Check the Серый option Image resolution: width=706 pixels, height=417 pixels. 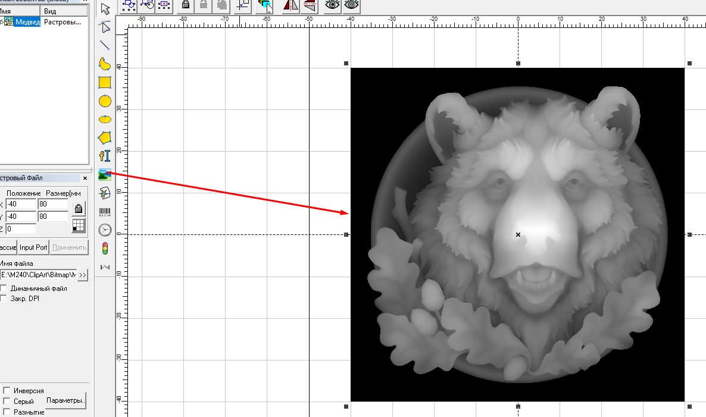pos(7,402)
